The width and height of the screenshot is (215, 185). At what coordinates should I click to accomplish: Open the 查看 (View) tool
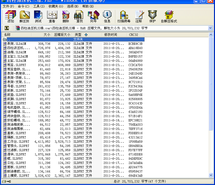tap(52, 17)
